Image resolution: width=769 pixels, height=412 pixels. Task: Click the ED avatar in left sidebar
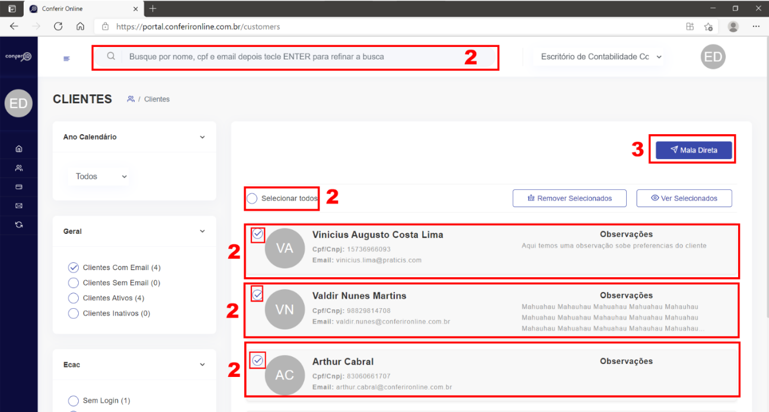point(18,104)
